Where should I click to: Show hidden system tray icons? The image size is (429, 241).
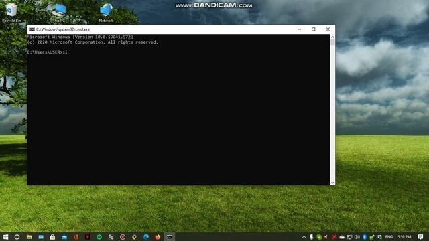304,237
